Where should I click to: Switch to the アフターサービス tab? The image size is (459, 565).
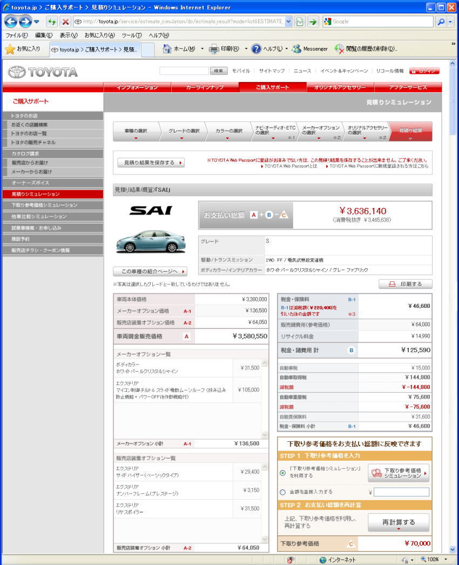[408, 87]
